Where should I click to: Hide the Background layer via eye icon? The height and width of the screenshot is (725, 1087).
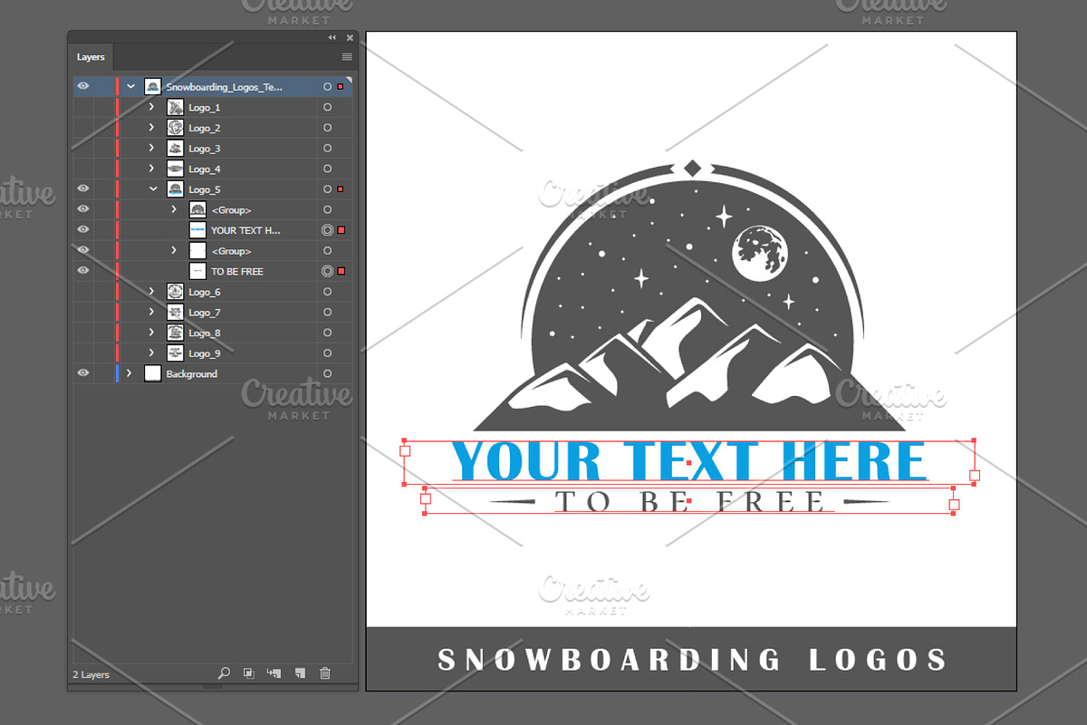point(83,373)
